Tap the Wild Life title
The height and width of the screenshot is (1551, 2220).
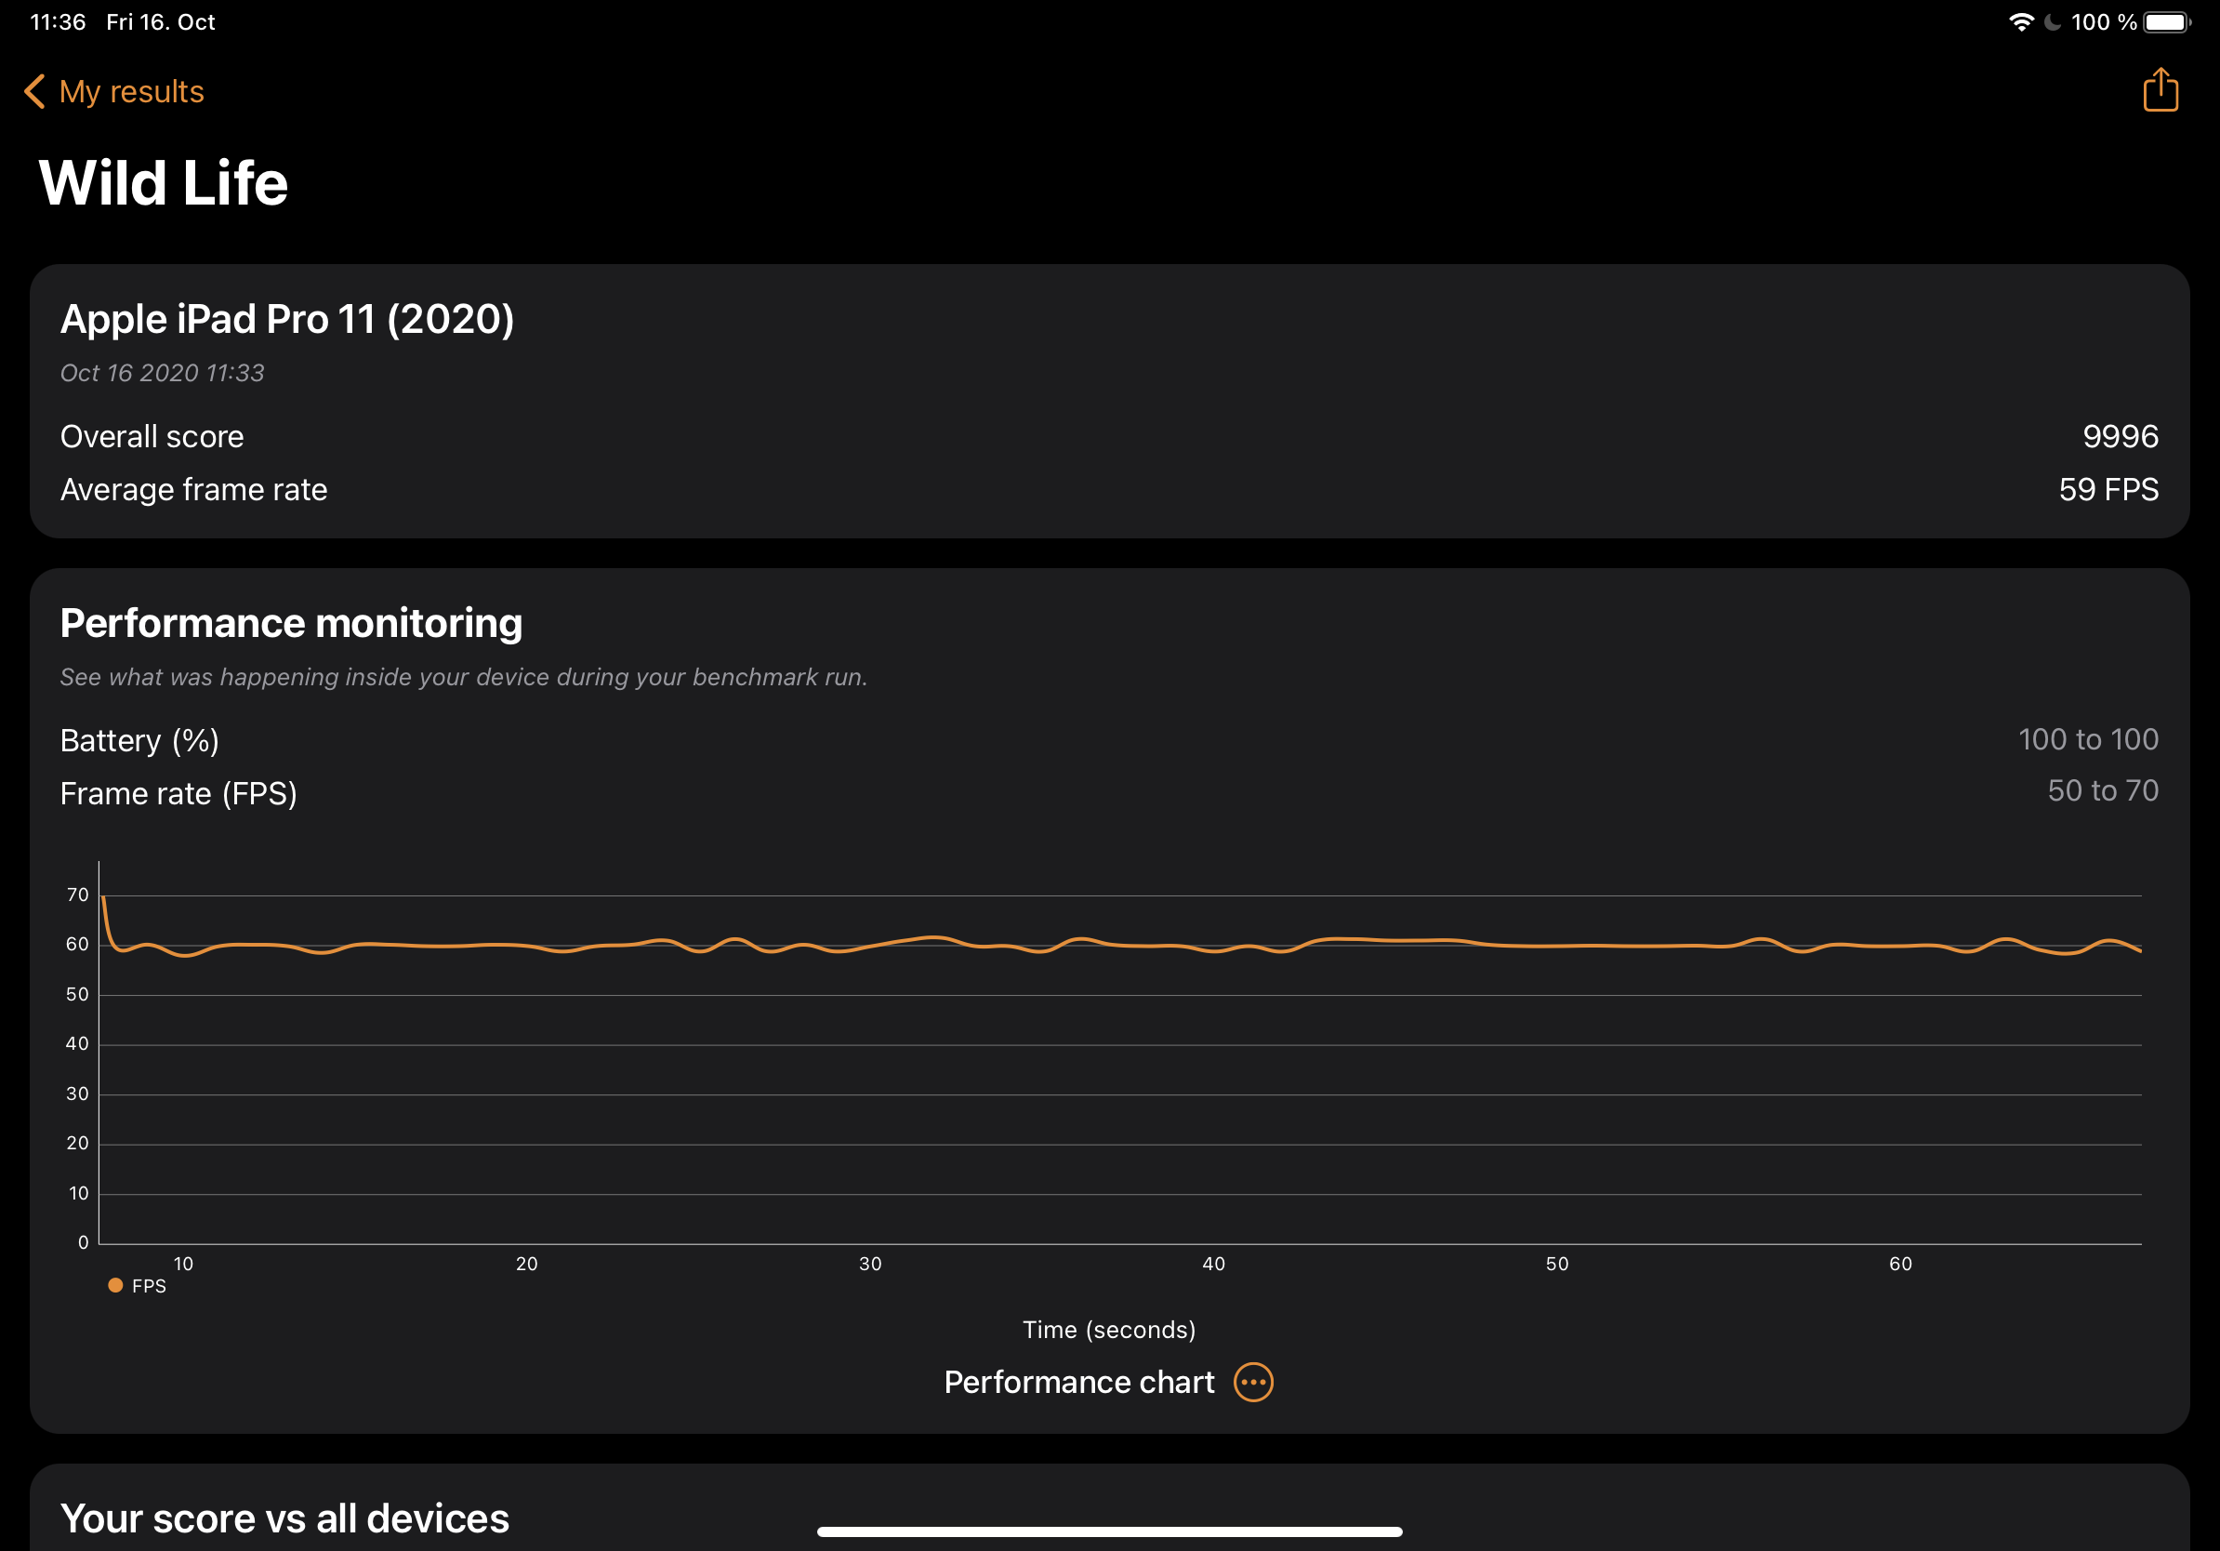[164, 183]
